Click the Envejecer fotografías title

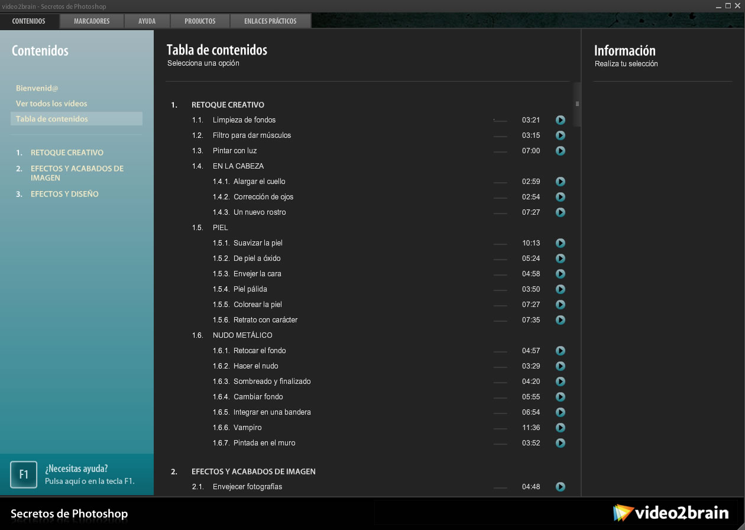pyautogui.click(x=247, y=487)
